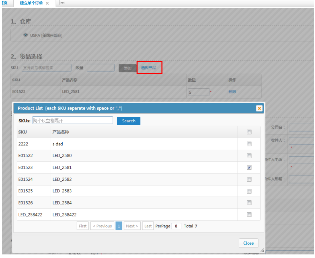This screenshot has height=258, width=315.
Task: Click the PerPage number field
Action: [176, 226]
